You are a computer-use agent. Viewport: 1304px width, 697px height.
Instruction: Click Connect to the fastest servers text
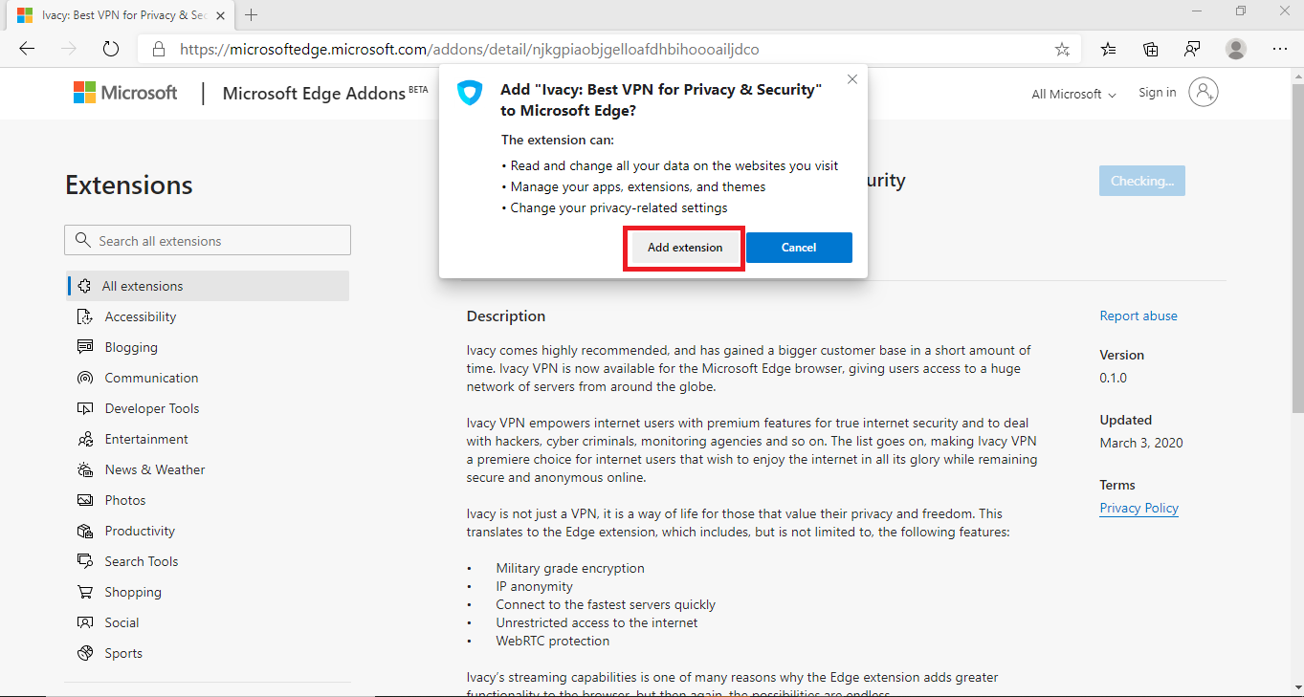(x=606, y=604)
